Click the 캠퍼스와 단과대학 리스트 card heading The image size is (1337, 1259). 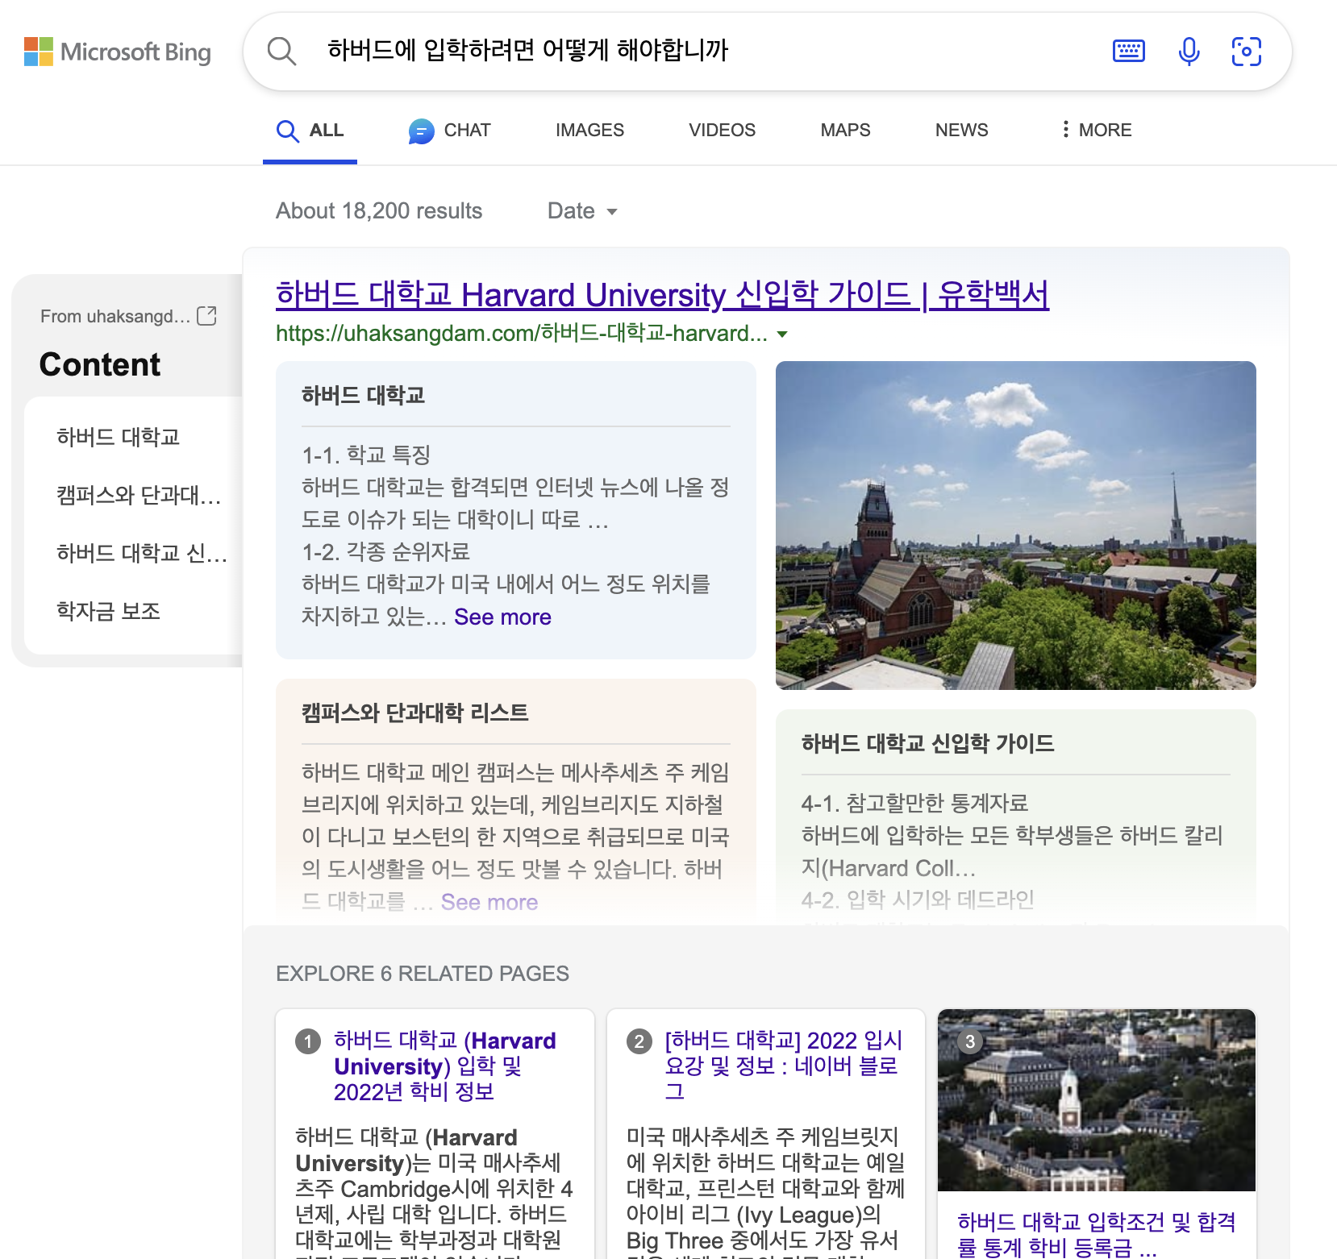(x=415, y=713)
